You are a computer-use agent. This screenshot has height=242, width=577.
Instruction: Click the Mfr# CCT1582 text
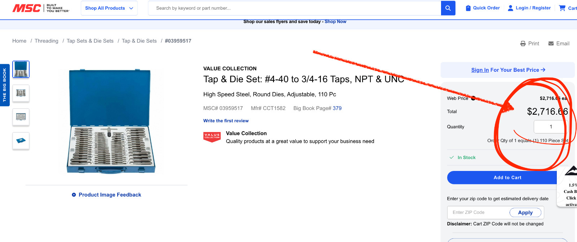(268, 108)
